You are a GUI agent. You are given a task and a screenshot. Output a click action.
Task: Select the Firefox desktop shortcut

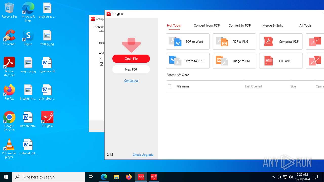[x=9, y=92]
